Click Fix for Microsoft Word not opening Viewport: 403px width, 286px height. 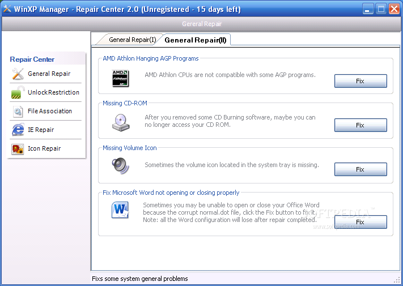(x=360, y=222)
